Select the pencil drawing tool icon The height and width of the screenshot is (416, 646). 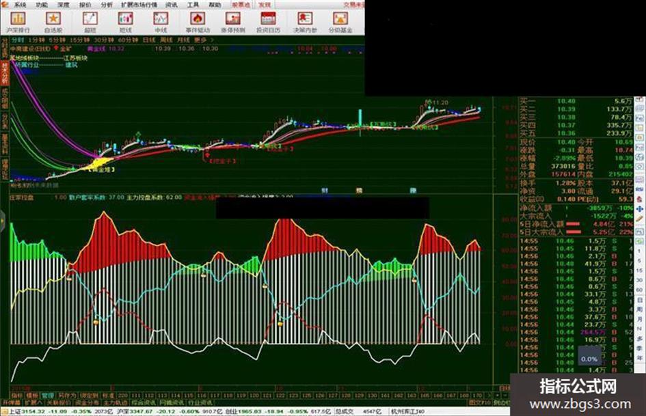click(639, 219)
